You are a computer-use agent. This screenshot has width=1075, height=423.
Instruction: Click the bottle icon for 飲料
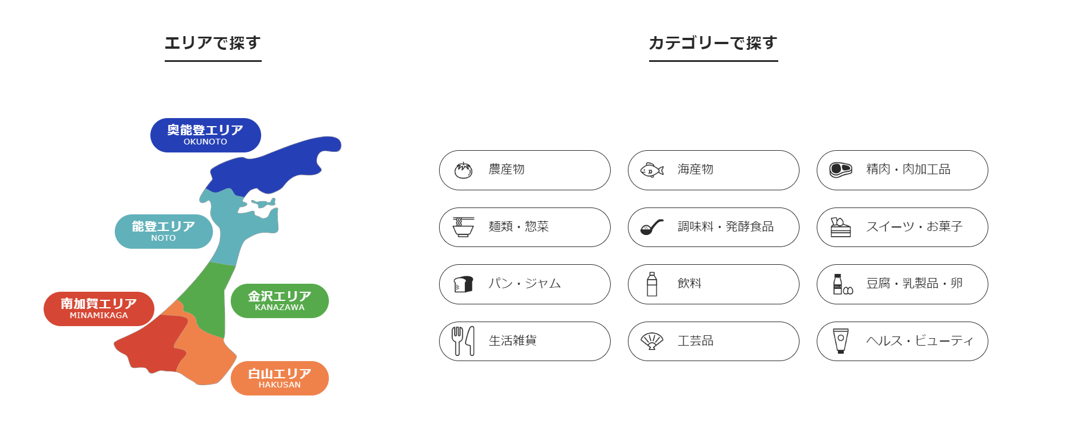point(652,284)
